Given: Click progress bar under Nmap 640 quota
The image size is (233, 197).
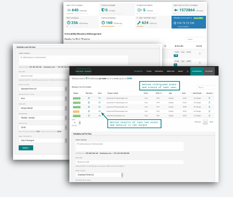Looking at the screenshot, I should 77,14.
